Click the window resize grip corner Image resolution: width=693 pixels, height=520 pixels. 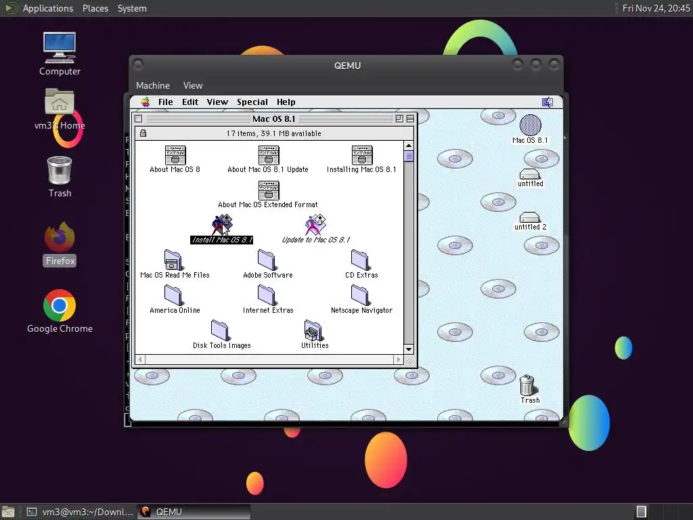pos(409,360)
